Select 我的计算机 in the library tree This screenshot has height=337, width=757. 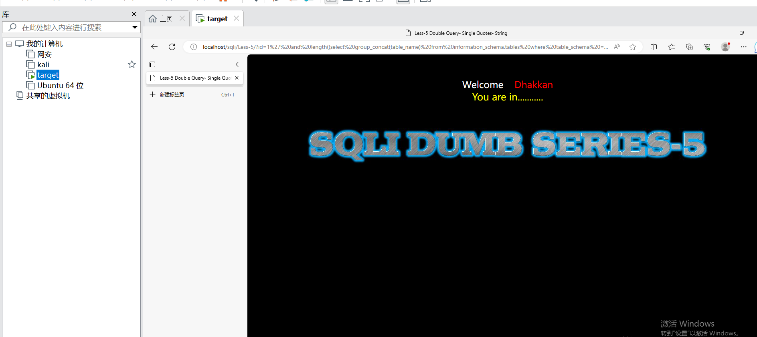coord(45,44)
